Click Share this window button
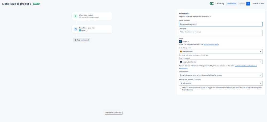This screenshot has height=122, width=267. pos(113,113)
